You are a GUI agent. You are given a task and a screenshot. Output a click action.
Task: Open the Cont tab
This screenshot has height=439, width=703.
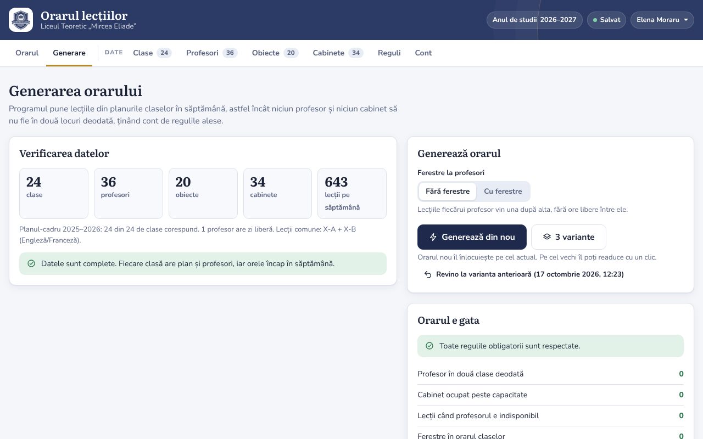click(423, 53)
